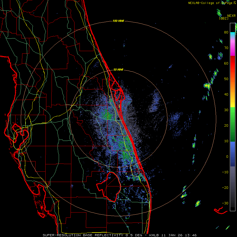Click the 40 dBZ scale value
This screenshot has height=237, width=237.
226,95
